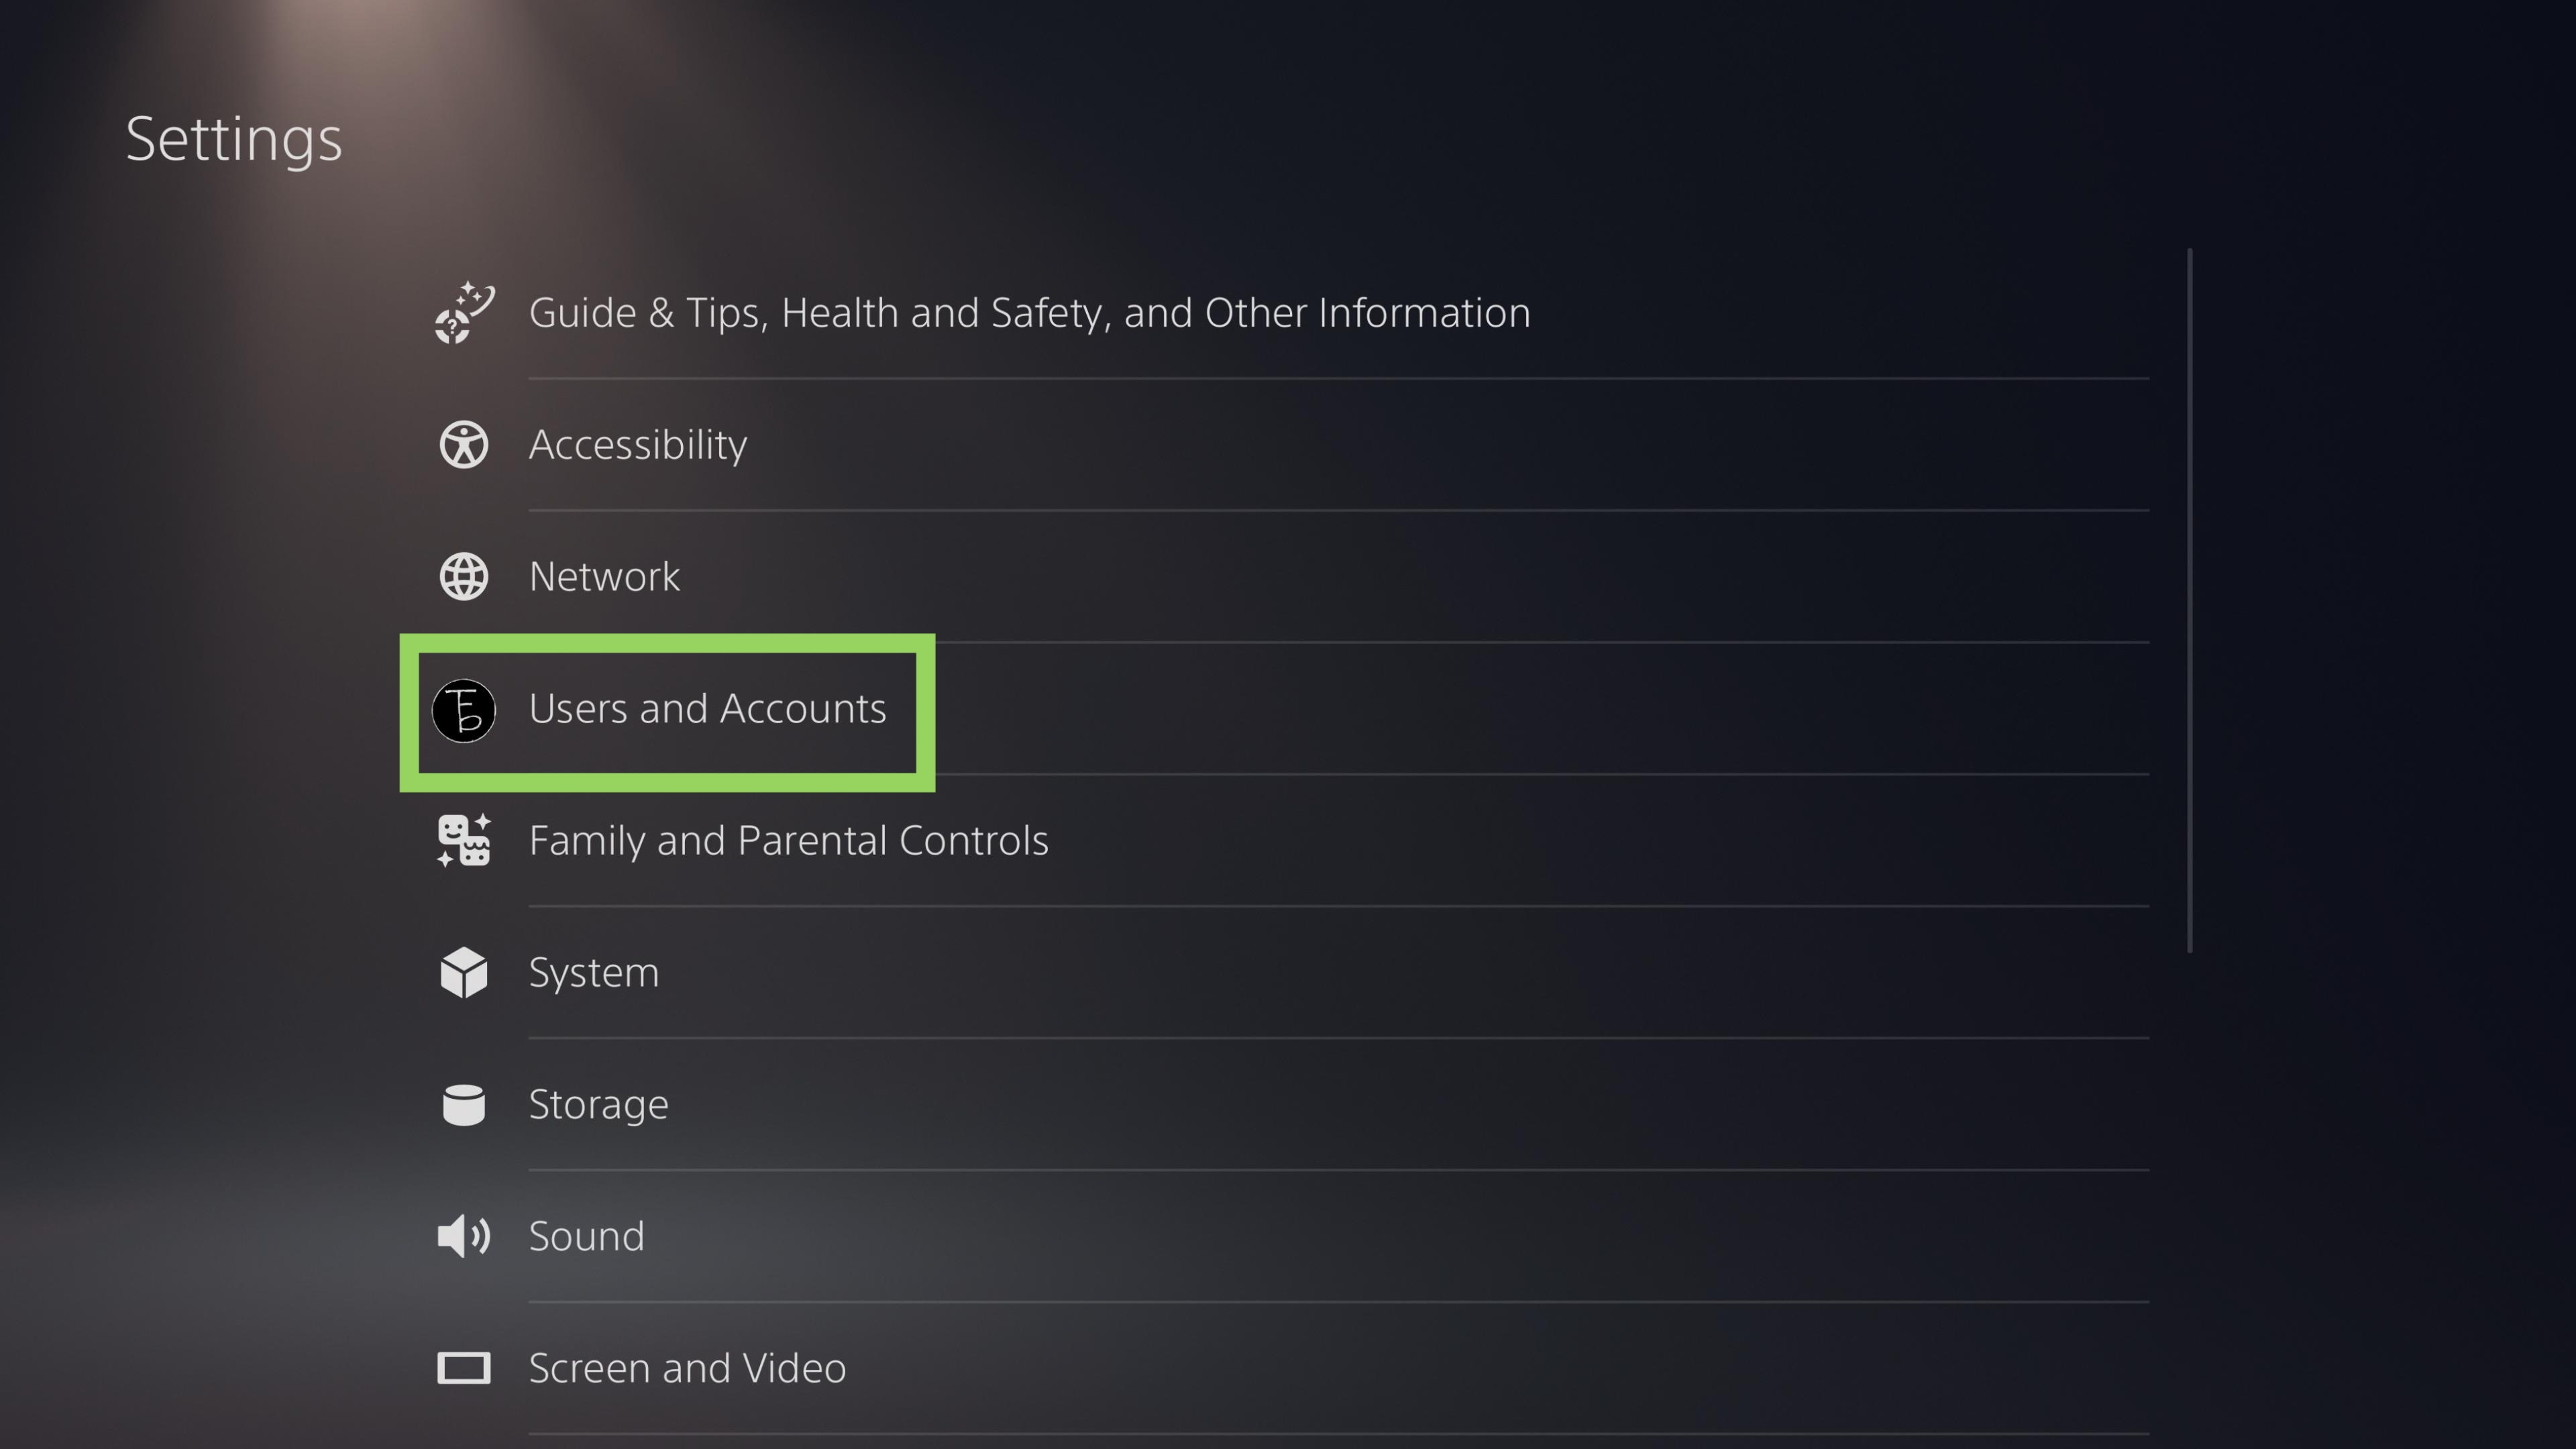Image resolution: width=2576 pixels, height=1449 pixels.
Task: Go to Family and Parental Controls
Action: click(x=788, y=841)
